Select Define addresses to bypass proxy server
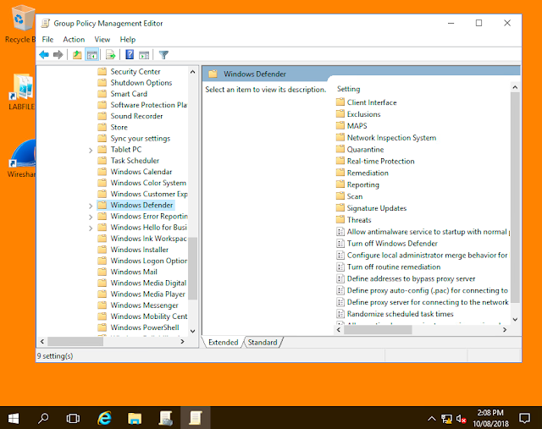This screenshot has width=542, height=429. point(411,278)
